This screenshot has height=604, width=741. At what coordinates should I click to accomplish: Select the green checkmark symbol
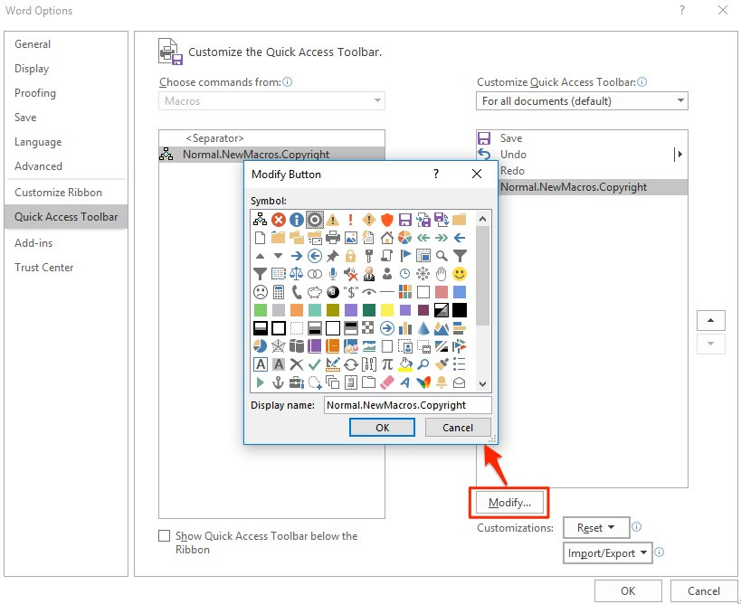click(x=315, y=364)
